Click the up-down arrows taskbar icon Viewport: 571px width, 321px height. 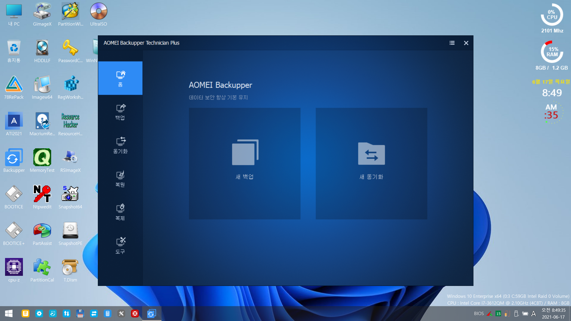point(66,314)
